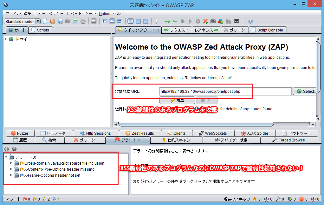Open the ポリシー menu
This screenshot has height=205, width=324.
pos(56,14)
